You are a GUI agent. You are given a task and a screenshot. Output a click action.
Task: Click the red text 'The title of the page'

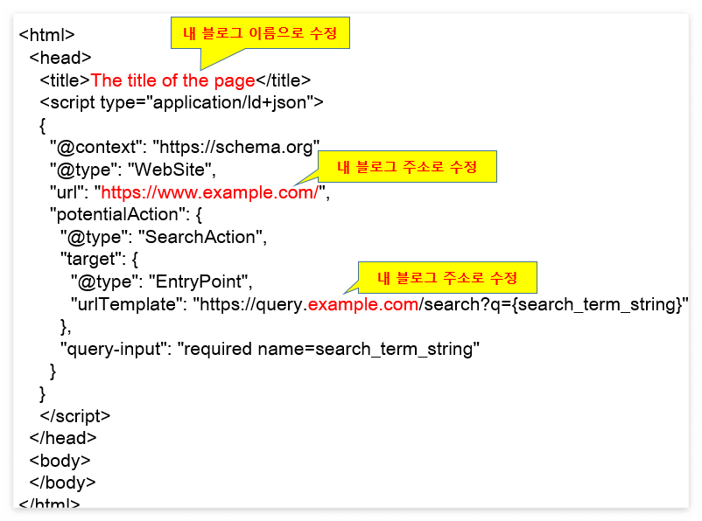[172, 81]
